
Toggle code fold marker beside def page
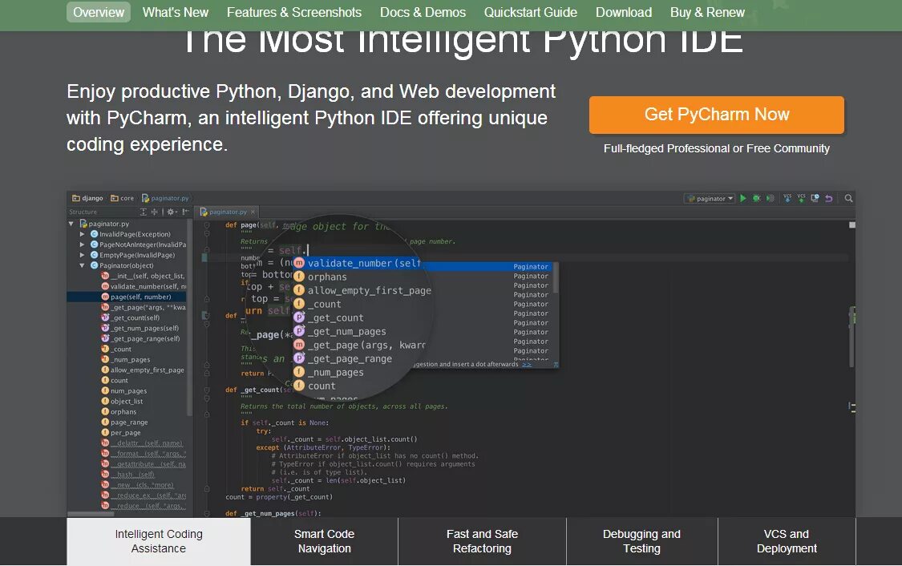click(x=207, y=225)
